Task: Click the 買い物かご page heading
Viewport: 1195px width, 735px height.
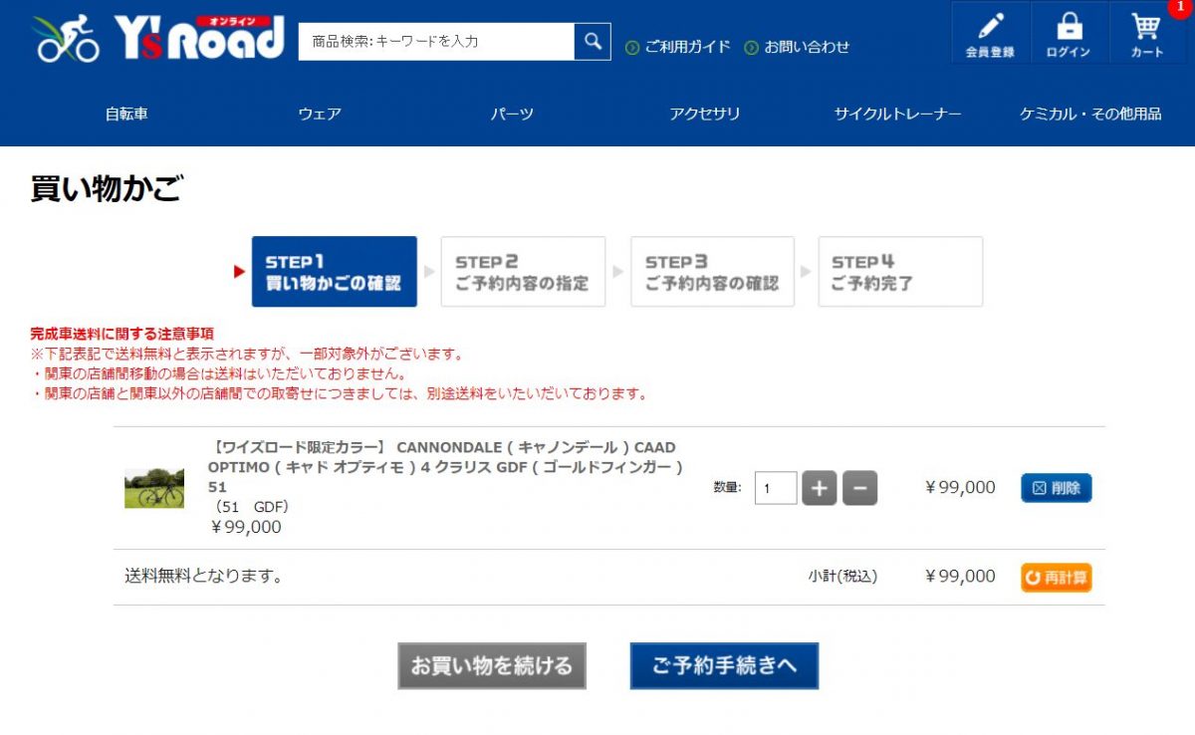Action: click(106, 188)
